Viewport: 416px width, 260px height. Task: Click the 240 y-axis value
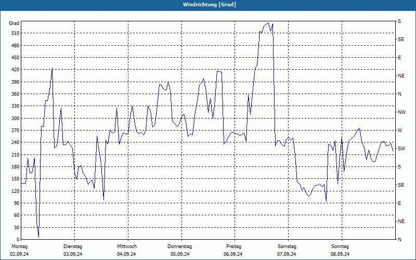(x=16, y=142)
